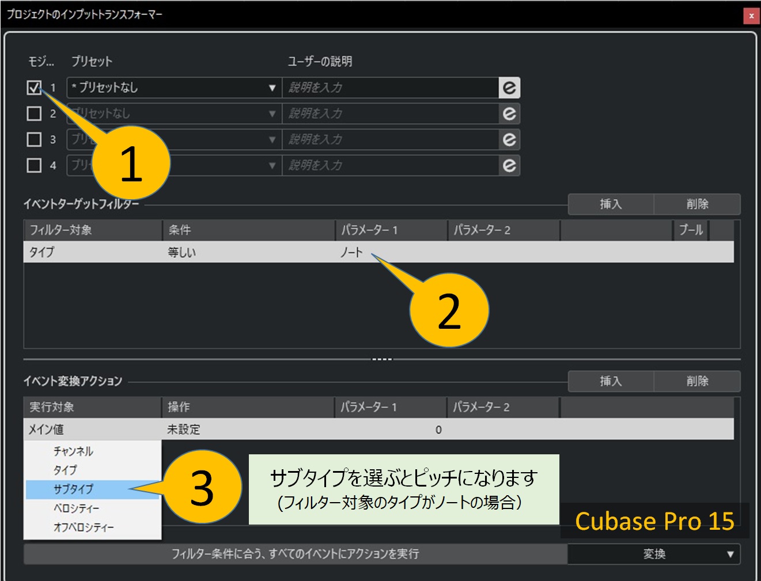Uncheck module 1 checkbox
The height and width of the screenshot is (581, 761).
pos(34,88)
